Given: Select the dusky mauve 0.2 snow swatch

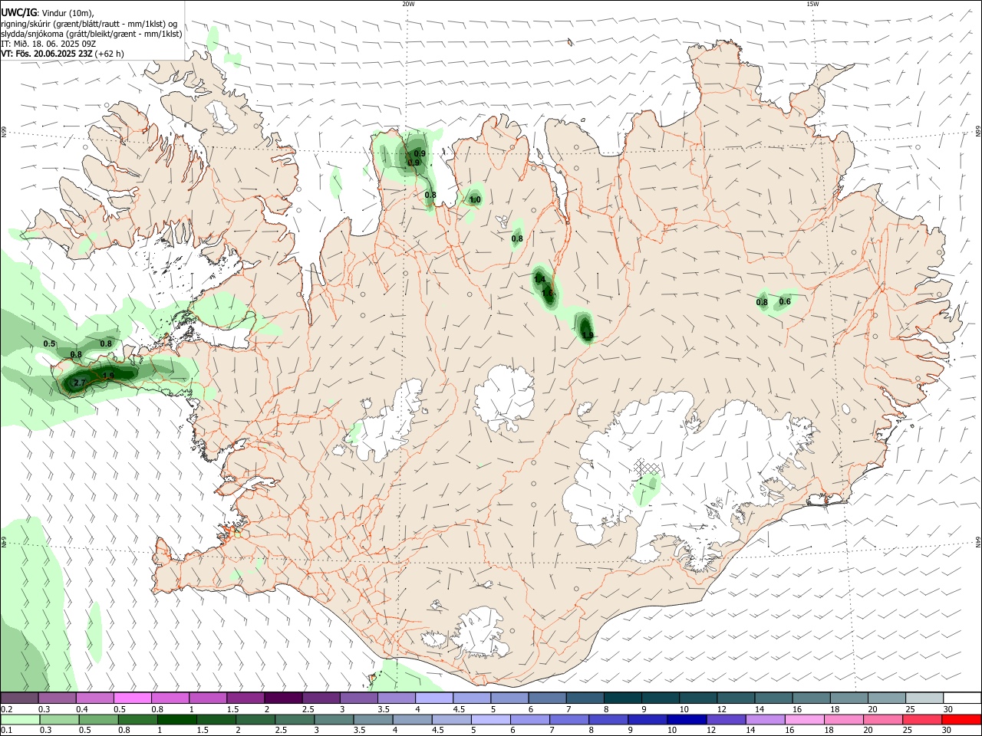Looking at the screenshot, I should click(x=19, y=698).
